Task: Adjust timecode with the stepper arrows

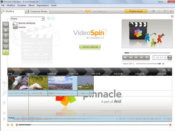Action: coord(170,57)
